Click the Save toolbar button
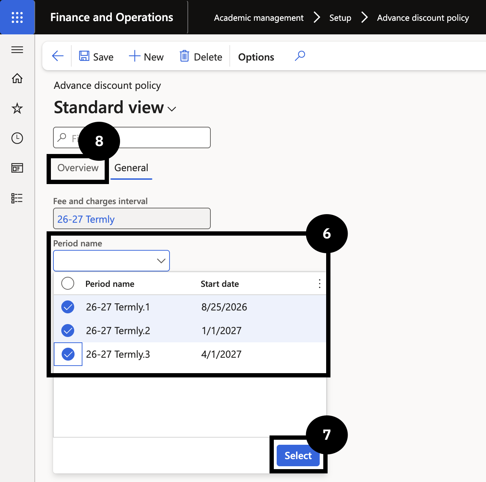The image size is (486, 482). click(x=96, y=57)
